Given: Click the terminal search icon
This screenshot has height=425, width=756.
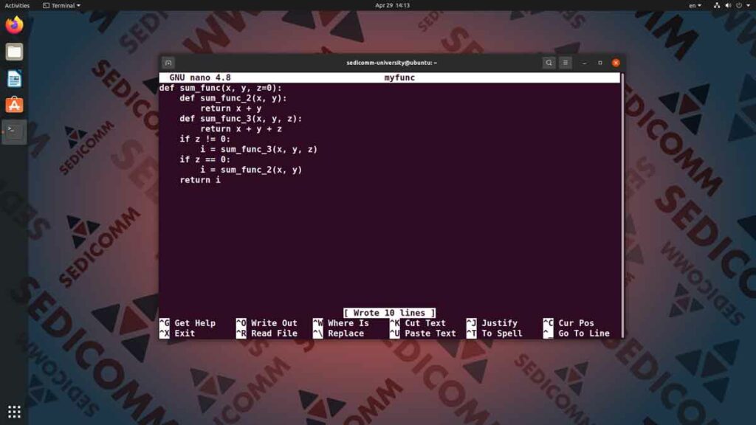Looking at the screenshot, I should pos(549,63).
